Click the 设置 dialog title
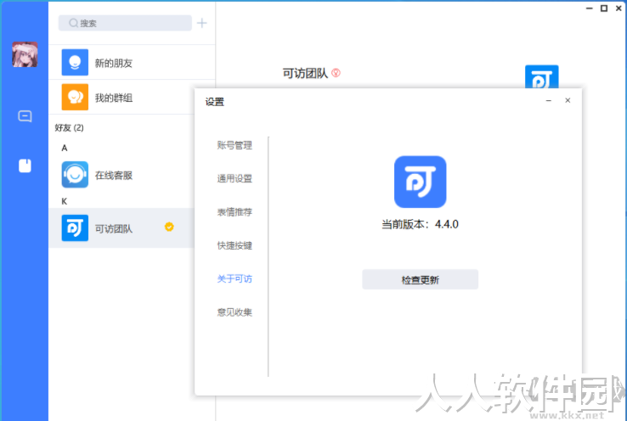This screenshot has width=627, height=421. point(215,102)
